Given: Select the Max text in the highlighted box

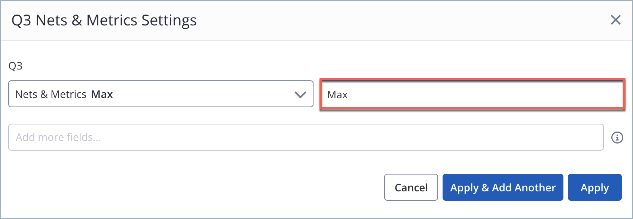Looking at the screenshot, I should click(337, 95).
